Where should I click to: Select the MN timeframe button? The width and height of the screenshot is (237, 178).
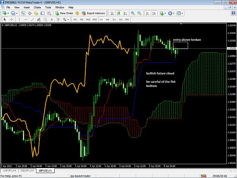(x=127, y=19)
